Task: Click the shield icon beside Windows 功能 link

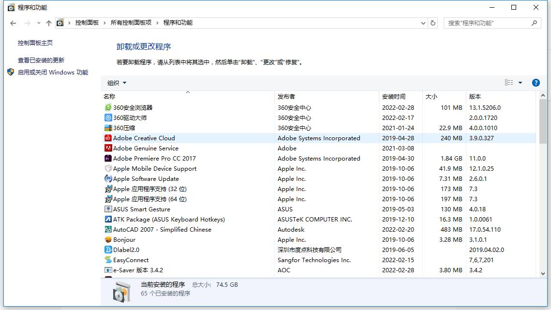Action: pos(10,72)
